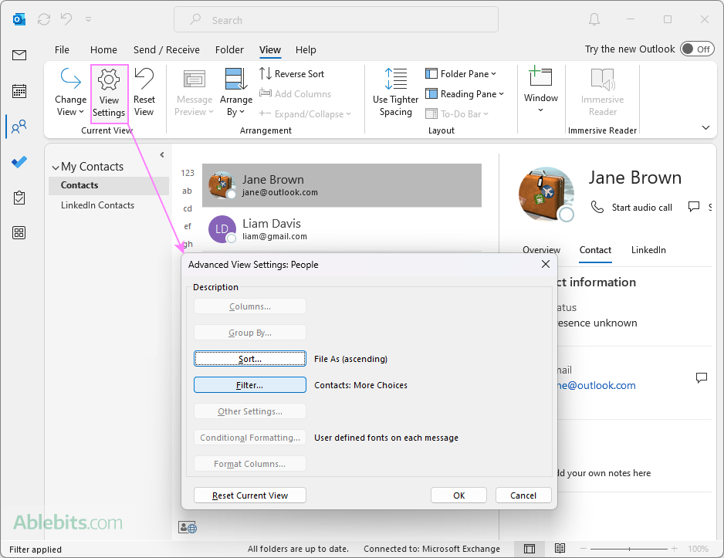Switch to Normal view in status bar

coord(529,548)
